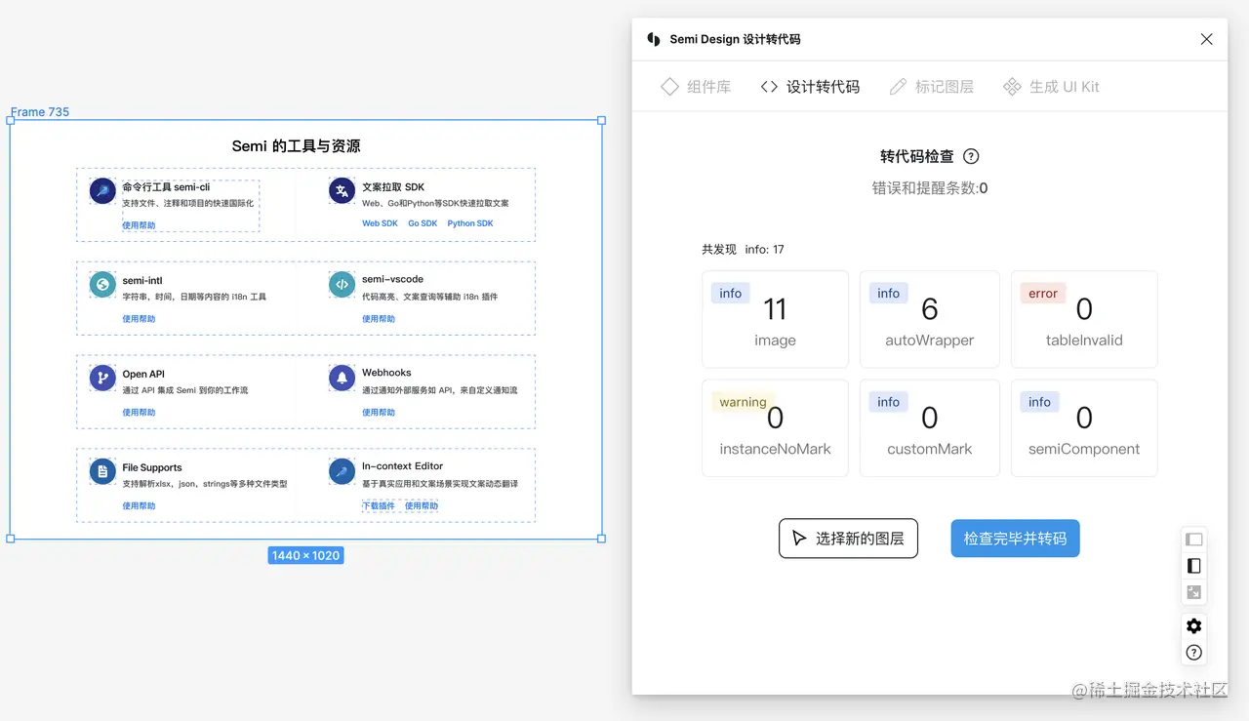This screenshot has height=721, width=1249.
Task: Click the File Supports document icon
Action: pos(102,472)
